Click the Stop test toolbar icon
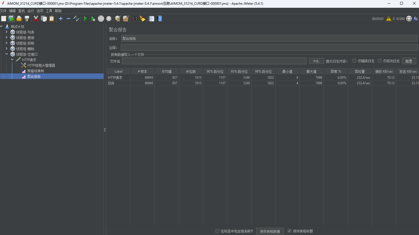Image resolution: width=419 pixels, height=235 pixels. click(x=101, y=19)
